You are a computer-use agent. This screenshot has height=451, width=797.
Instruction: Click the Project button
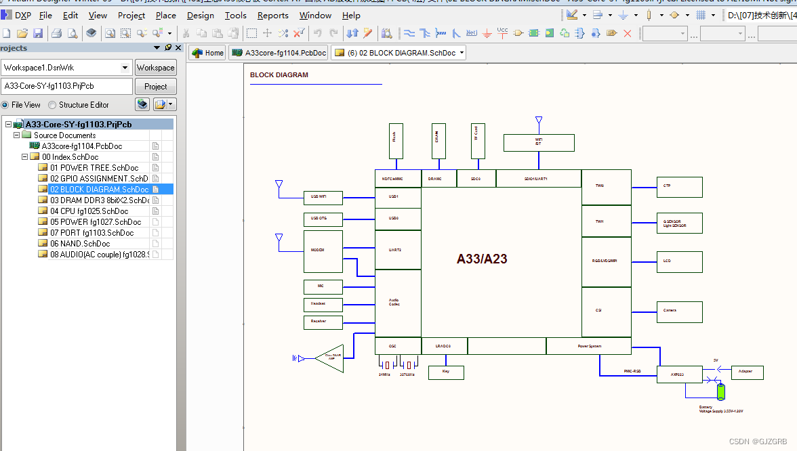pyautogui.click(x=155, y=86)
